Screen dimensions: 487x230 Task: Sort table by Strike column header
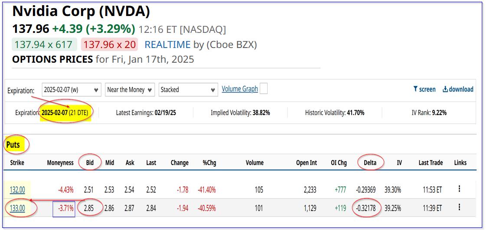tap(17, 163)
